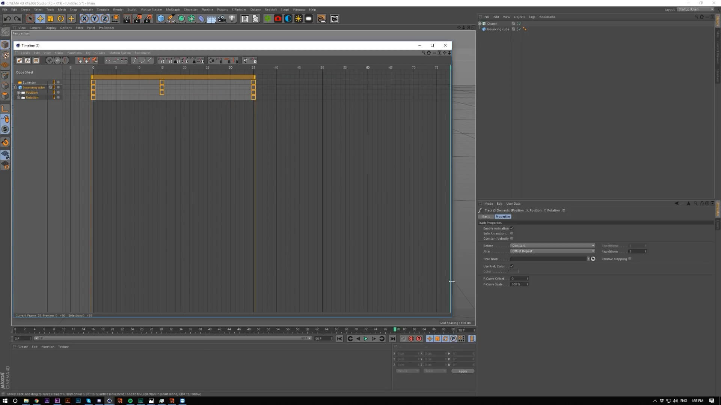Toggle the Solo Animation checkbox
This screenshot has height=405, width=721.
click(511, 233)
